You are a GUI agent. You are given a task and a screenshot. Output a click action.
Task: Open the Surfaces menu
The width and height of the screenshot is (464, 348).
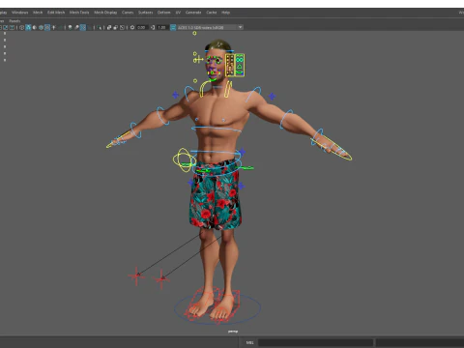pos(146,13)
